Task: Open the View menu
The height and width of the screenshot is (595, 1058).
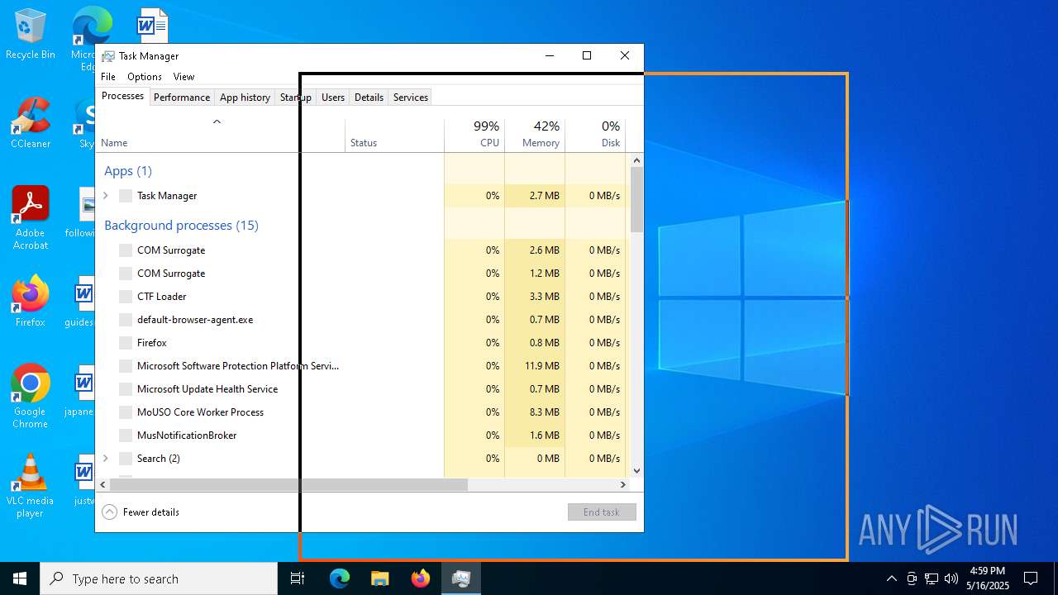Action: (x=183, y=77)
